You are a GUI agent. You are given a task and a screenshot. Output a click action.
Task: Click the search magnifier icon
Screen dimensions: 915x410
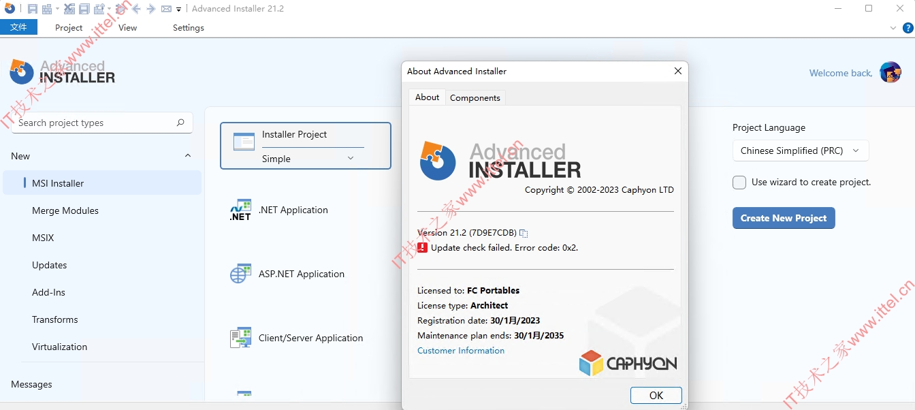pos(180,123)
